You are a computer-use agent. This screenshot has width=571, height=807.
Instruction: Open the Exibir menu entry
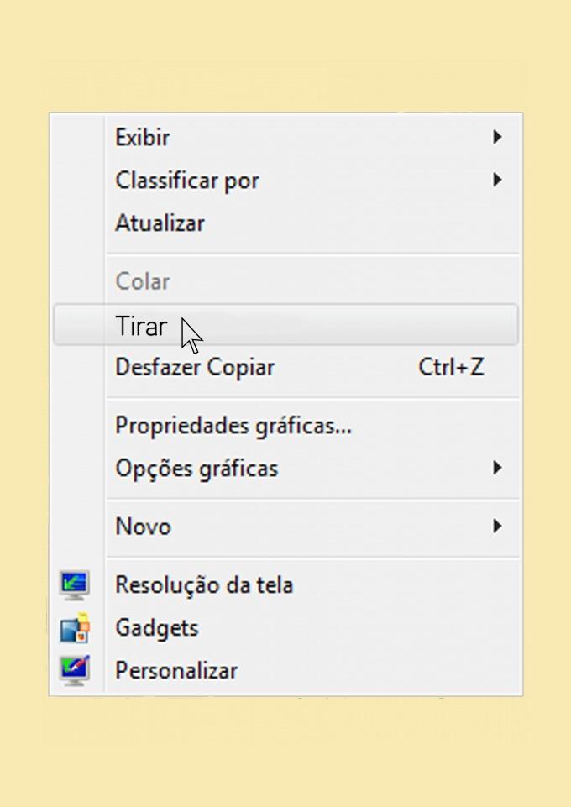coord(143,137)
